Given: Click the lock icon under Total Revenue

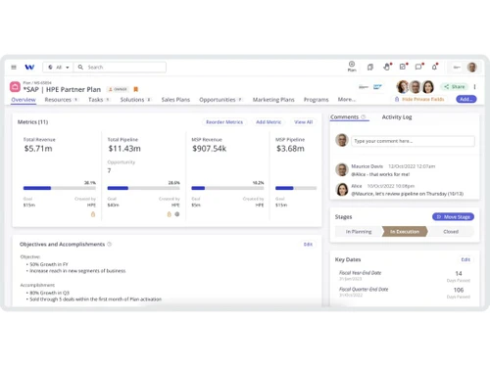Looking at the screenshot, I should tap(93, 214).
